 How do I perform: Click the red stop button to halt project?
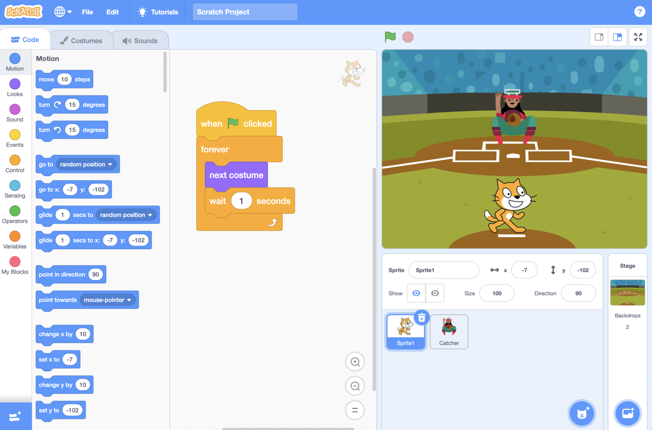[x=409, y=37]
